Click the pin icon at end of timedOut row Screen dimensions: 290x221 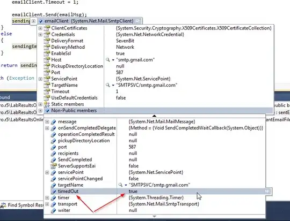tap(267, 191)
